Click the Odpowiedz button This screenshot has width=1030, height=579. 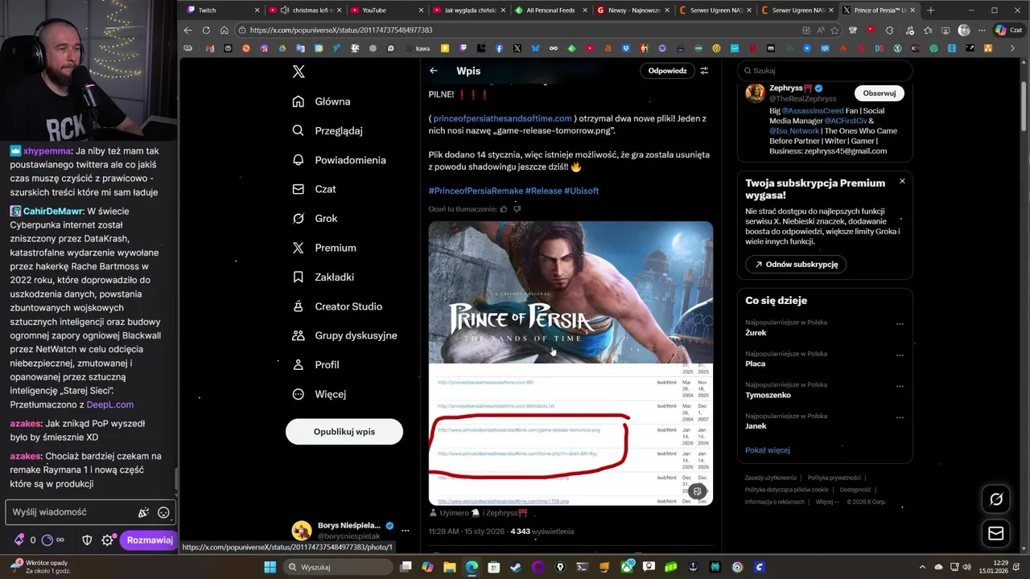click(667, 71)
